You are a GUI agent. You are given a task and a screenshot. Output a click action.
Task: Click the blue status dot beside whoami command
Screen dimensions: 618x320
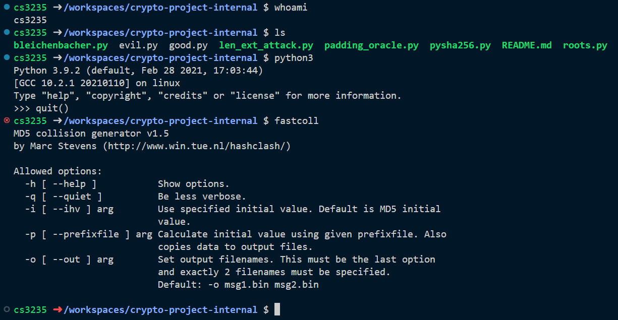click(7, 8)
